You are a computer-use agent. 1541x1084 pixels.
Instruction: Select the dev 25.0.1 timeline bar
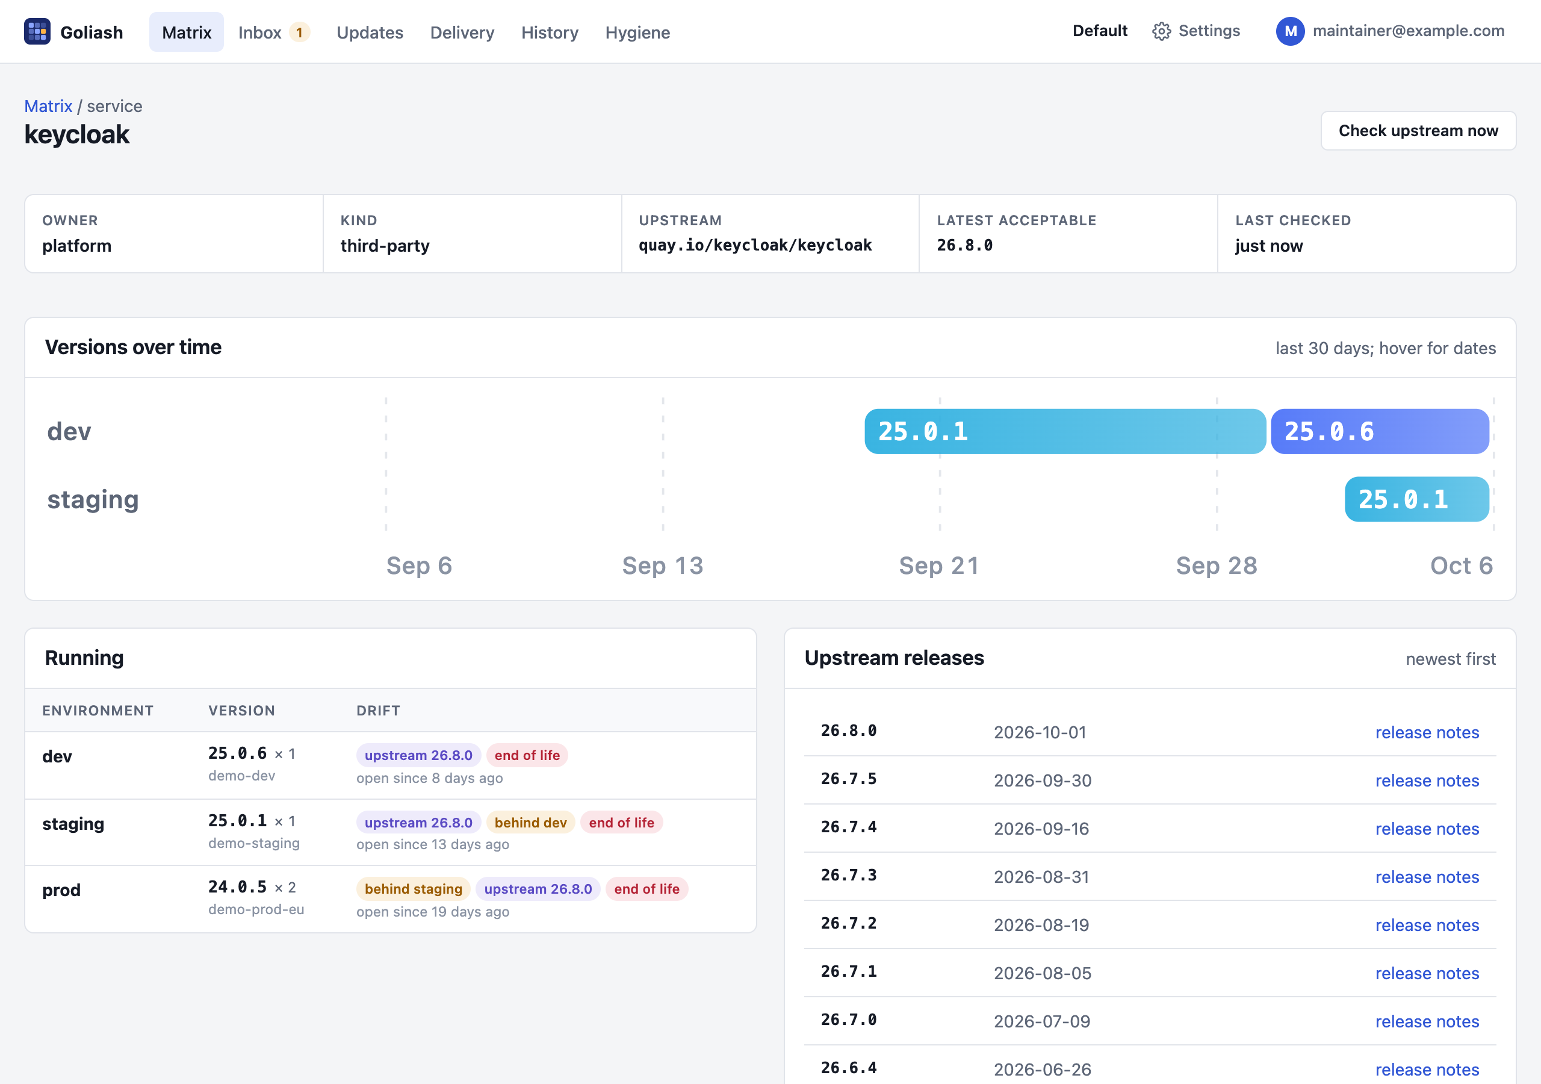[x=1064, y=431]
